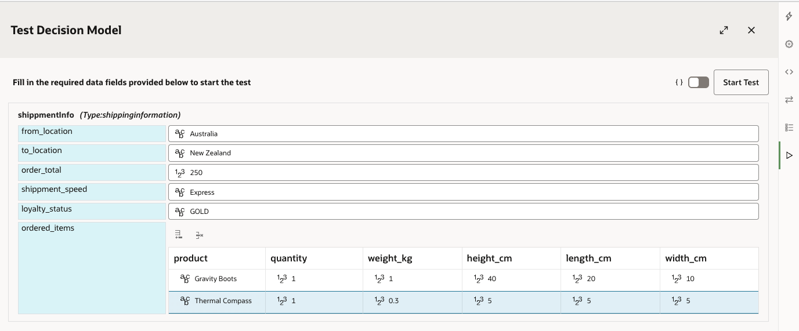Viewport: 799px width, 331px height.
Task: Click the ordered_items label
Action: click(x=48, y=228)
